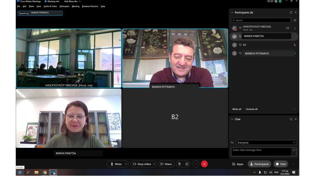The image size is (315, 177).
Task: Open the volume icon in system tray
Action: pyautogui.click(x=271, y=172)
